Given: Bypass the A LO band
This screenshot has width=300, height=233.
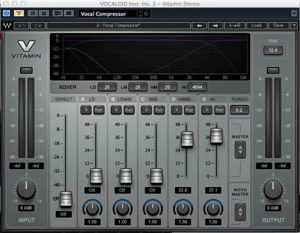Looking at the screenshot, I should [99, 110].
